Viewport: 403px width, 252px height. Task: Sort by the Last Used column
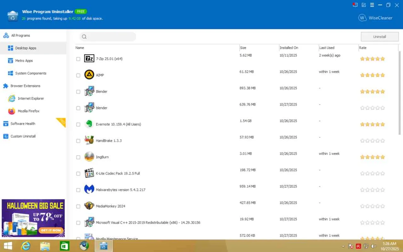[327, 48]
